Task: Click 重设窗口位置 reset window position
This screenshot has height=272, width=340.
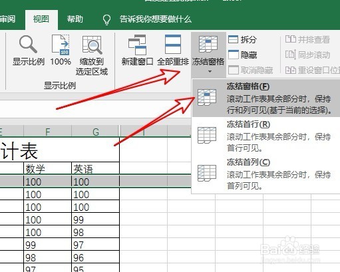Action: 312,70
